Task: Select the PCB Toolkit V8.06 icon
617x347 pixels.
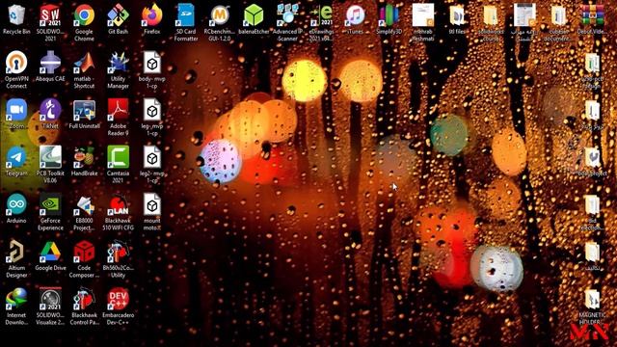Action: pyautogui.click(x=50, y=157)
